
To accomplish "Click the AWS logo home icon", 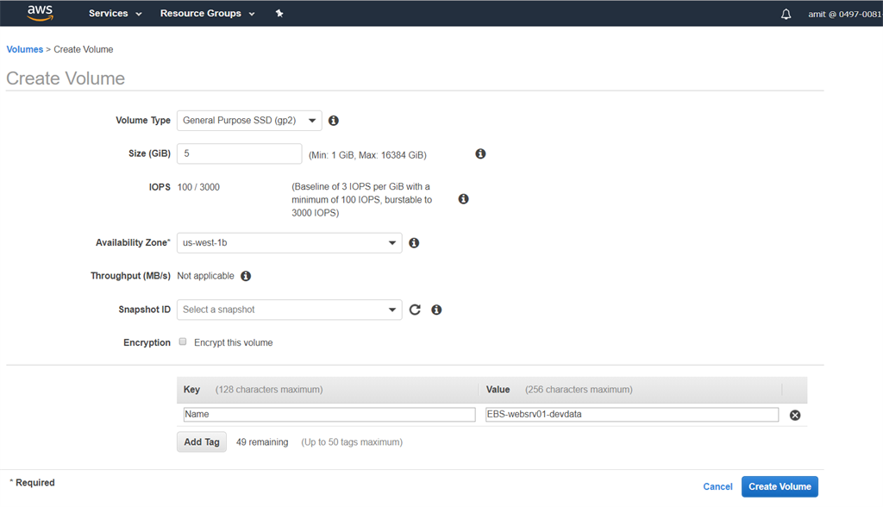I will [41, 13].
